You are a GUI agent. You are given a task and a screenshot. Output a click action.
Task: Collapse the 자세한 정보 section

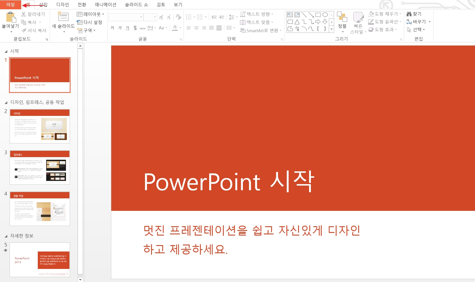click(x=6, y=236)
